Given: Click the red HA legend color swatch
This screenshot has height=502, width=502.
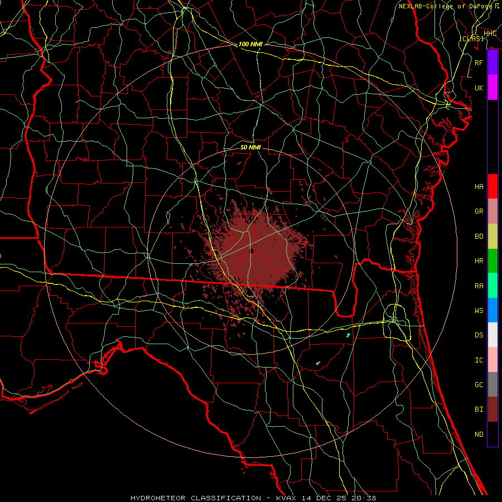Looking at the screenshot, I should tap(493, 186).
